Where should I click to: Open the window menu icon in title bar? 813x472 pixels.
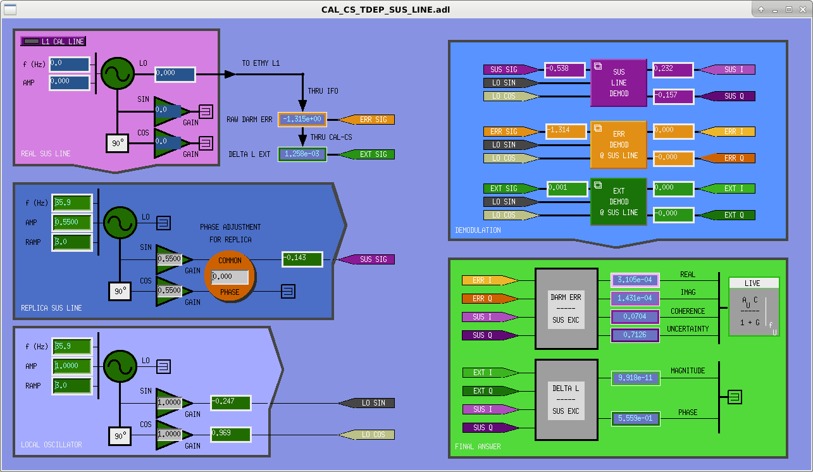pyautogui.click(x=10, y=9)
